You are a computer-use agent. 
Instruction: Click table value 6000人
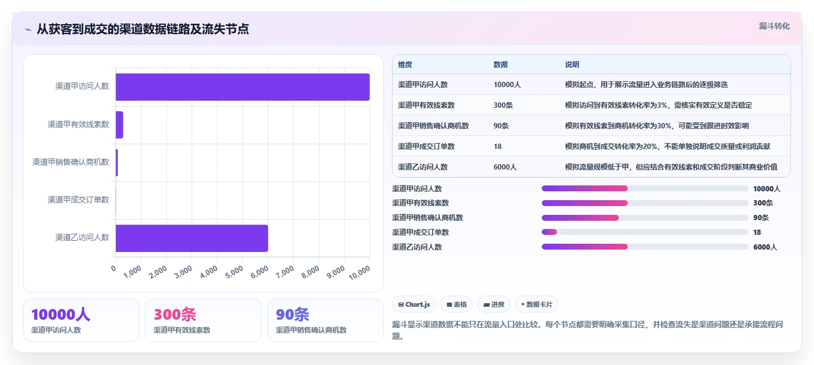[505, 167]
